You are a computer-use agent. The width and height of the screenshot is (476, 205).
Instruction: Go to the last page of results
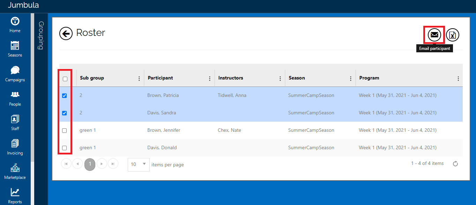tap(113, 164)
